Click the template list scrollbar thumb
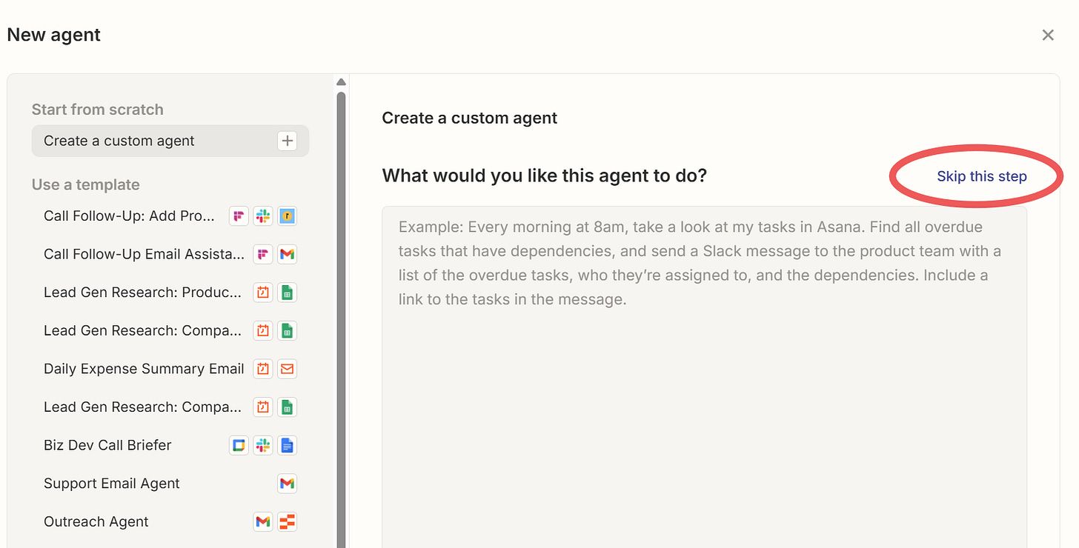 [341, 318]
